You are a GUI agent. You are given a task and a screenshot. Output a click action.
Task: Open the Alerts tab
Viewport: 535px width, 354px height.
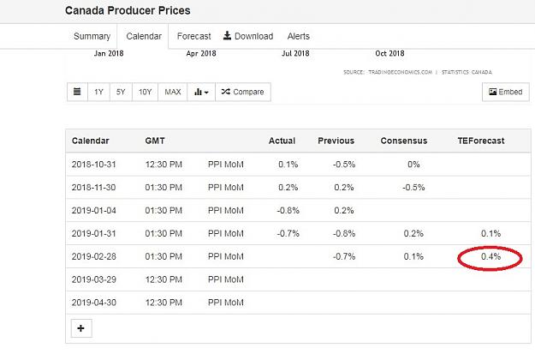point(299,36)
